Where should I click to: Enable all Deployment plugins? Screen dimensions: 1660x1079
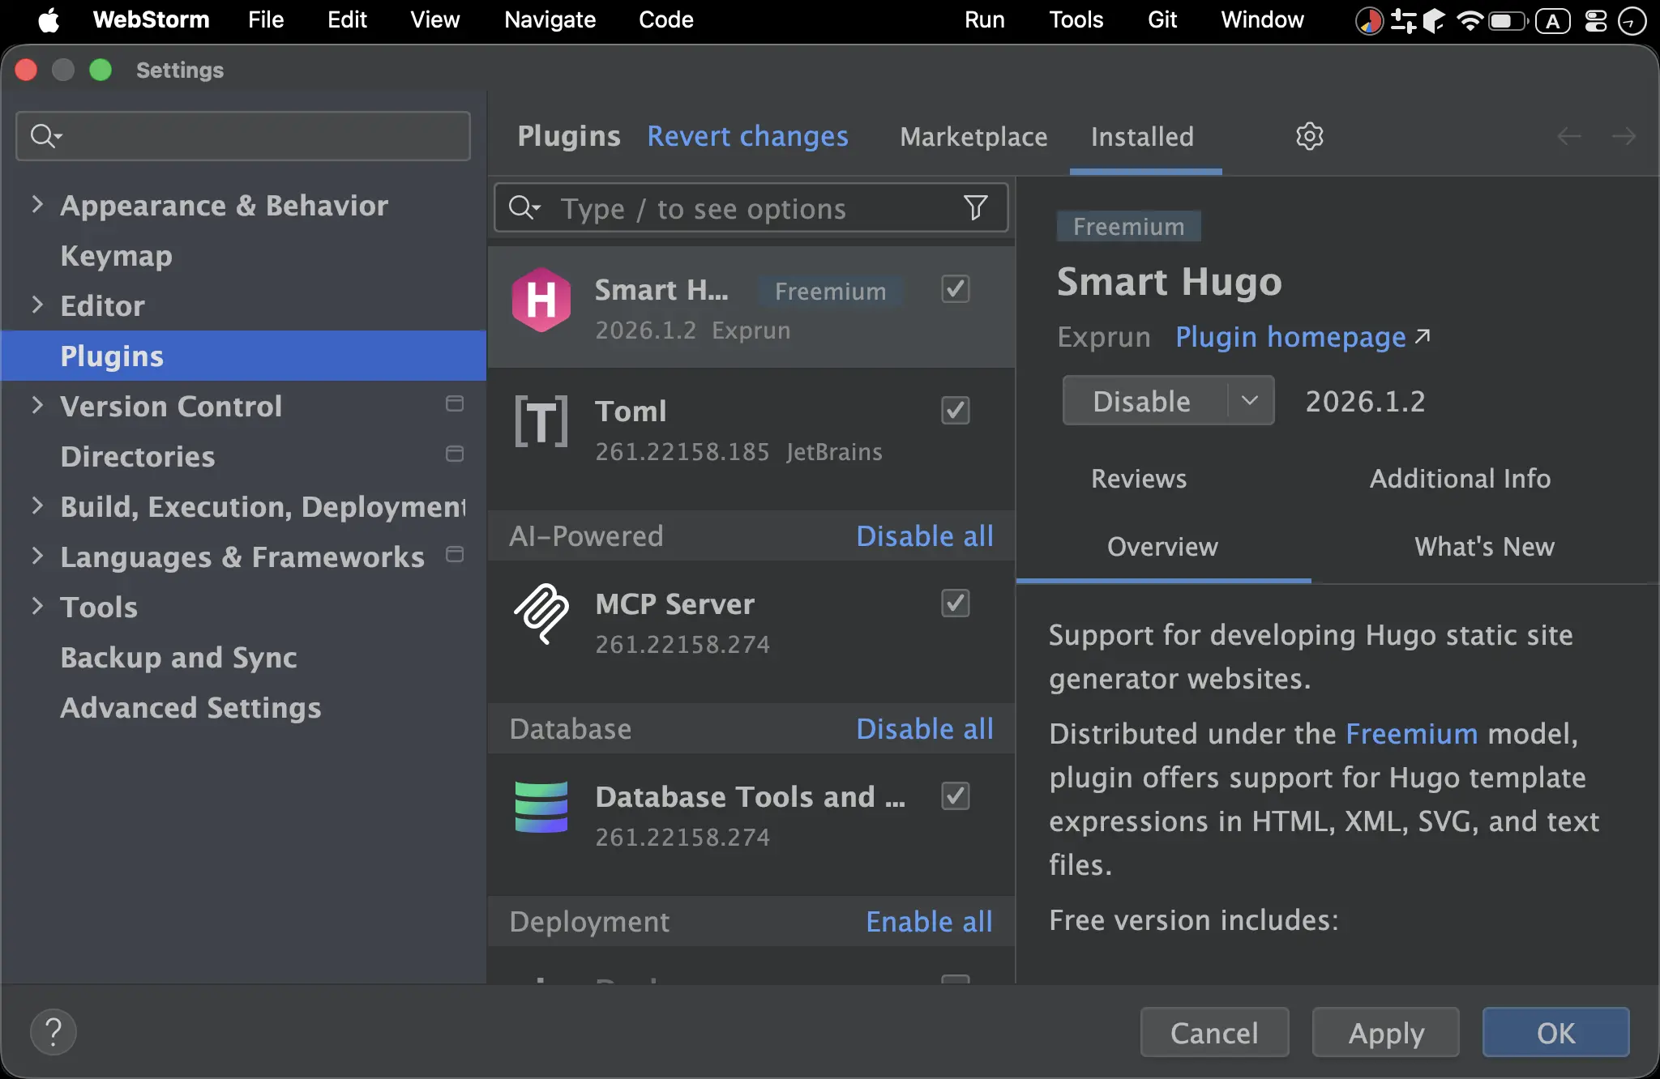click(x=929, y=921)
